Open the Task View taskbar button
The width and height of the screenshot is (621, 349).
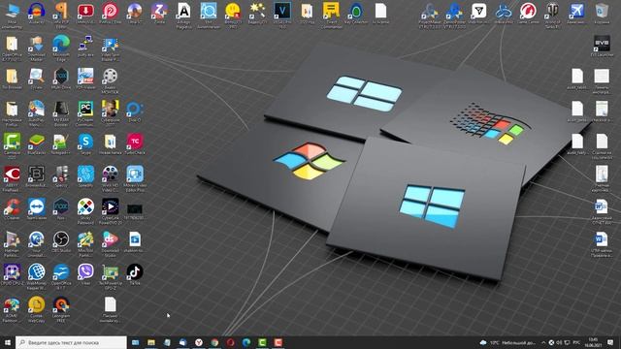coord(136,342)
